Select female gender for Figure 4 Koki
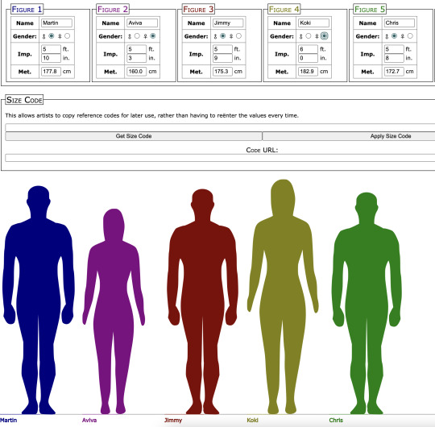 pos(324,36)
